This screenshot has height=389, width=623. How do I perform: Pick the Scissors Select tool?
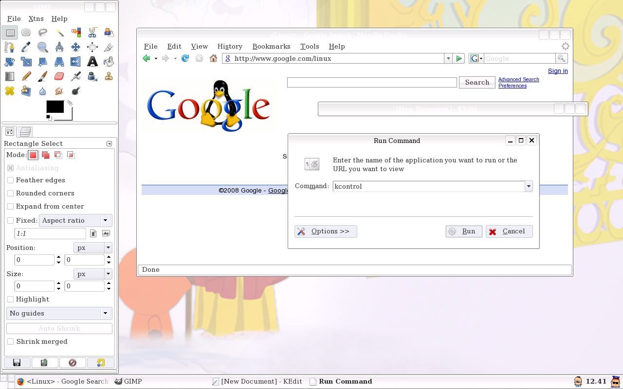pyautogui.click(x=92, y=33)
